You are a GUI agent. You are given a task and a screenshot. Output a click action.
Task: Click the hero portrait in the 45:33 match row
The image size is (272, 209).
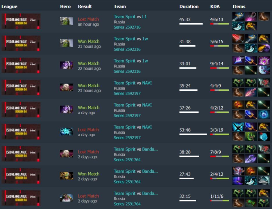[x=67, y=21]
